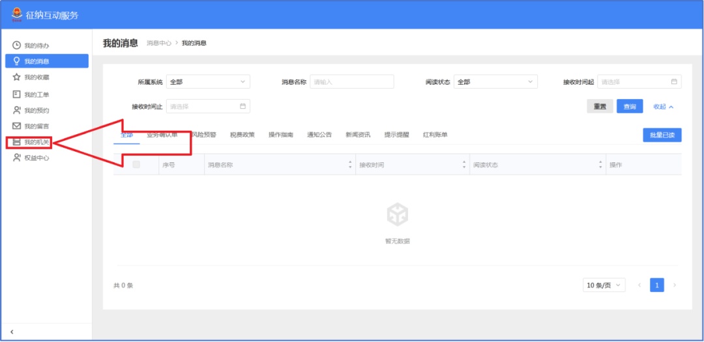The image size is (704, 342).
Task: Click the clock icon beside 我的待办
Action: point(17,46)
